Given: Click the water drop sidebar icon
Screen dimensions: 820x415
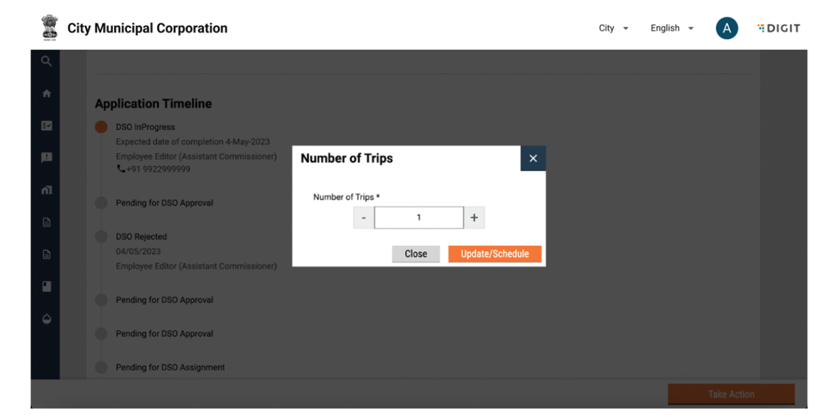Looking at the screenshot, I should click(46, 319).
